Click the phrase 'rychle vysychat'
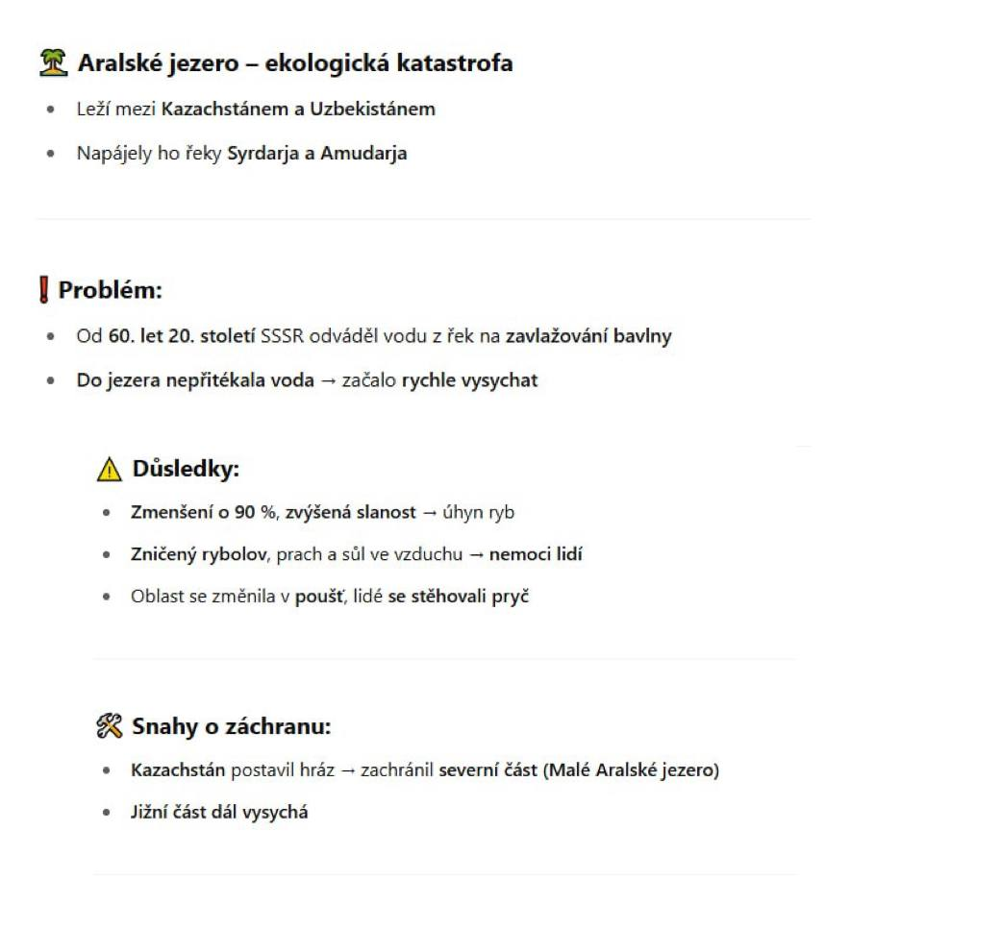This screenshot has width=1000, height=928. [469, 380]
